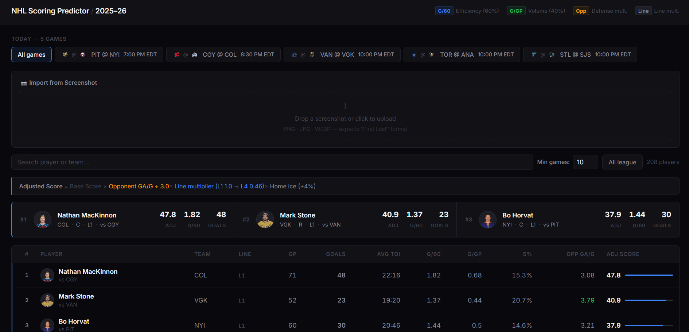Click the Opp legend badge
Image resolution: width=689 pixels, height=332 pixels.
pyautogui.click(x=581, y=11)
